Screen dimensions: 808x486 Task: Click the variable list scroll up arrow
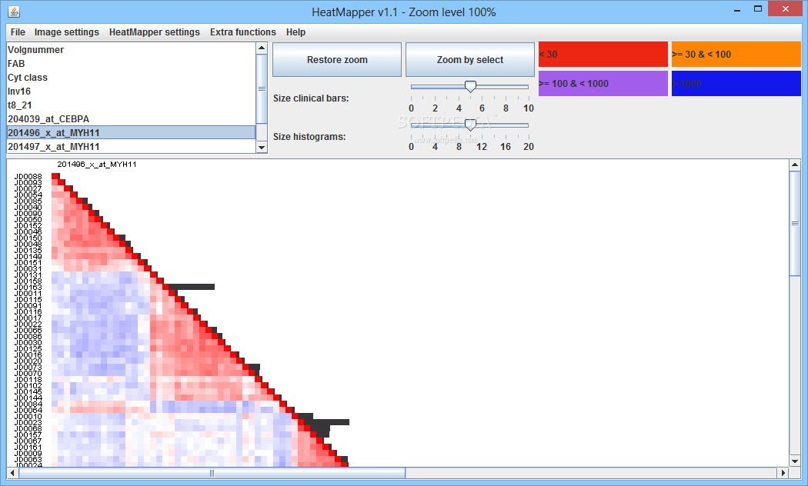(262, 48)
